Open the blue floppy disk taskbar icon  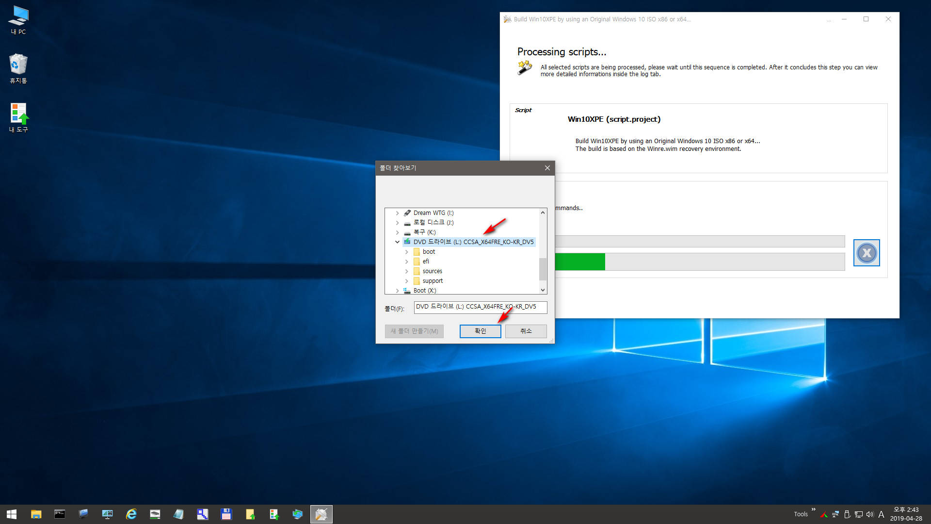pos(226,514)
